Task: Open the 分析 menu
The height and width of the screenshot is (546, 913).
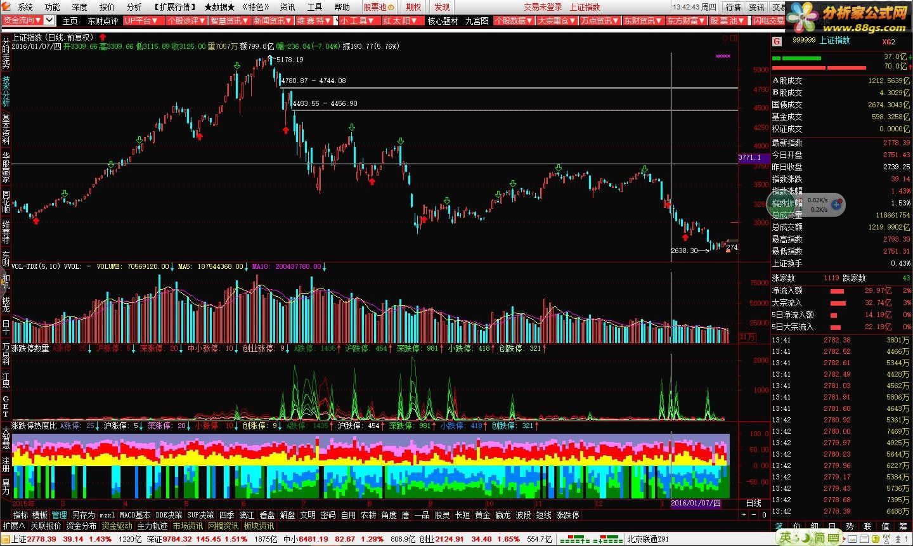Action: (x=134, y=8)
